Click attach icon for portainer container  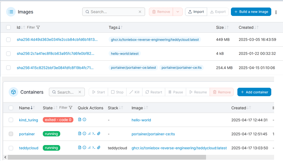(98, 134)
